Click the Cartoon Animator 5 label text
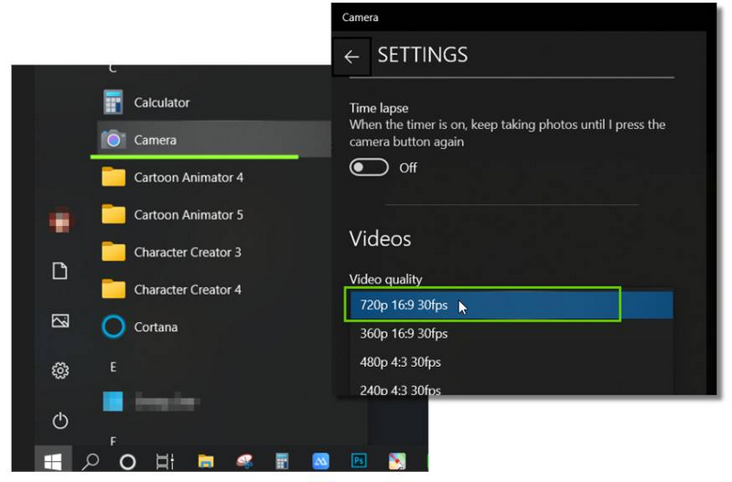This screenshot has height=482, width=732. [188, 215]
